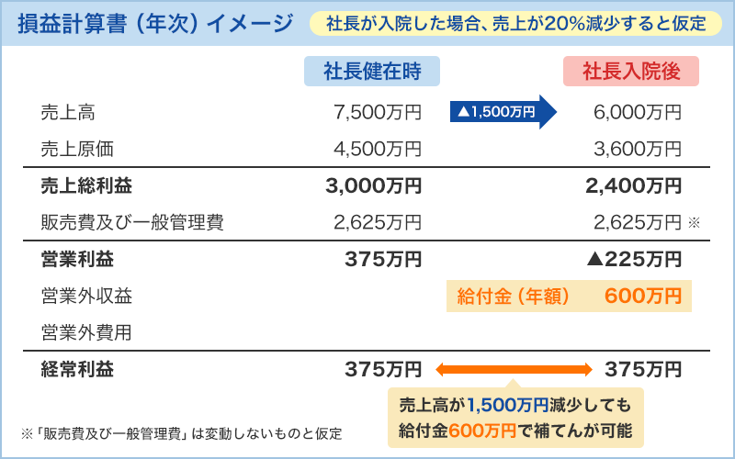Select the 売上高 row label
The image size is (735, 459).
(x=69, y=112)
